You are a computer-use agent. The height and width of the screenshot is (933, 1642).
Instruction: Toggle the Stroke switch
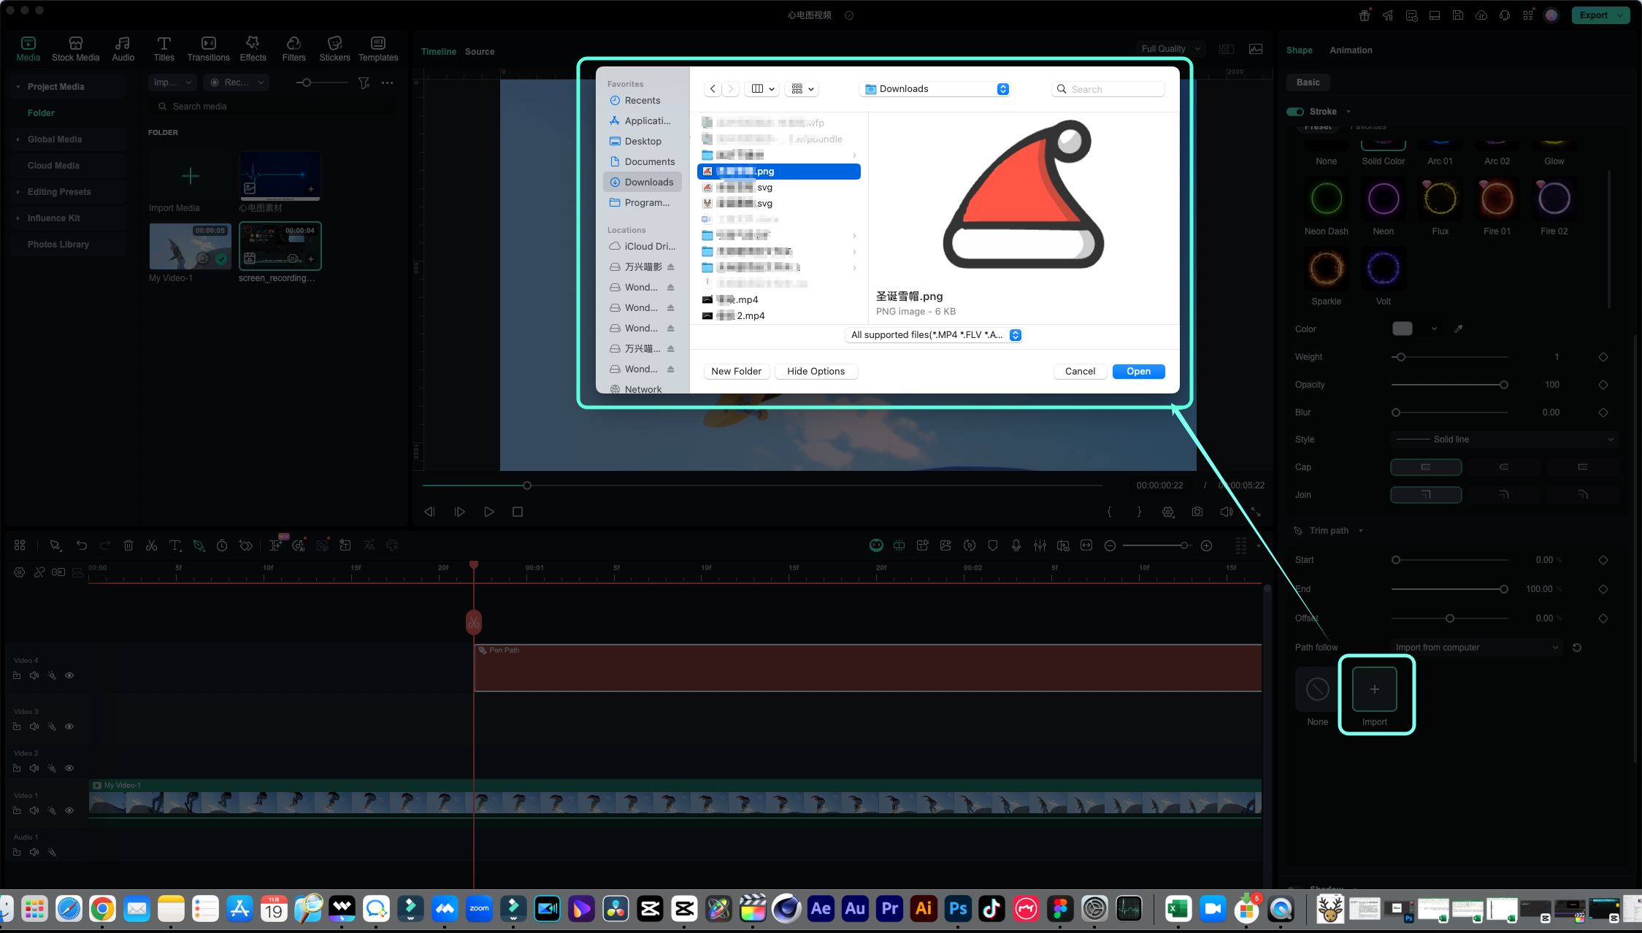point(1295,112)
